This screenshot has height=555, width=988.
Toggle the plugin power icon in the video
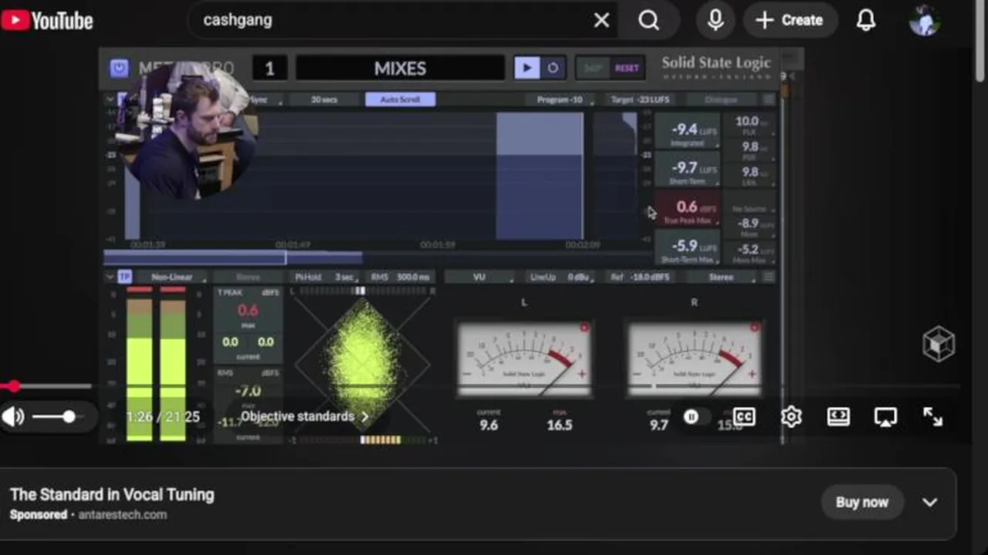(x=119, y=68)
